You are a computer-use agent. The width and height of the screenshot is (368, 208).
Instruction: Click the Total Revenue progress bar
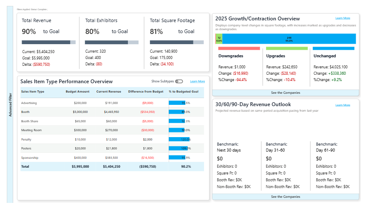[48, 42]
